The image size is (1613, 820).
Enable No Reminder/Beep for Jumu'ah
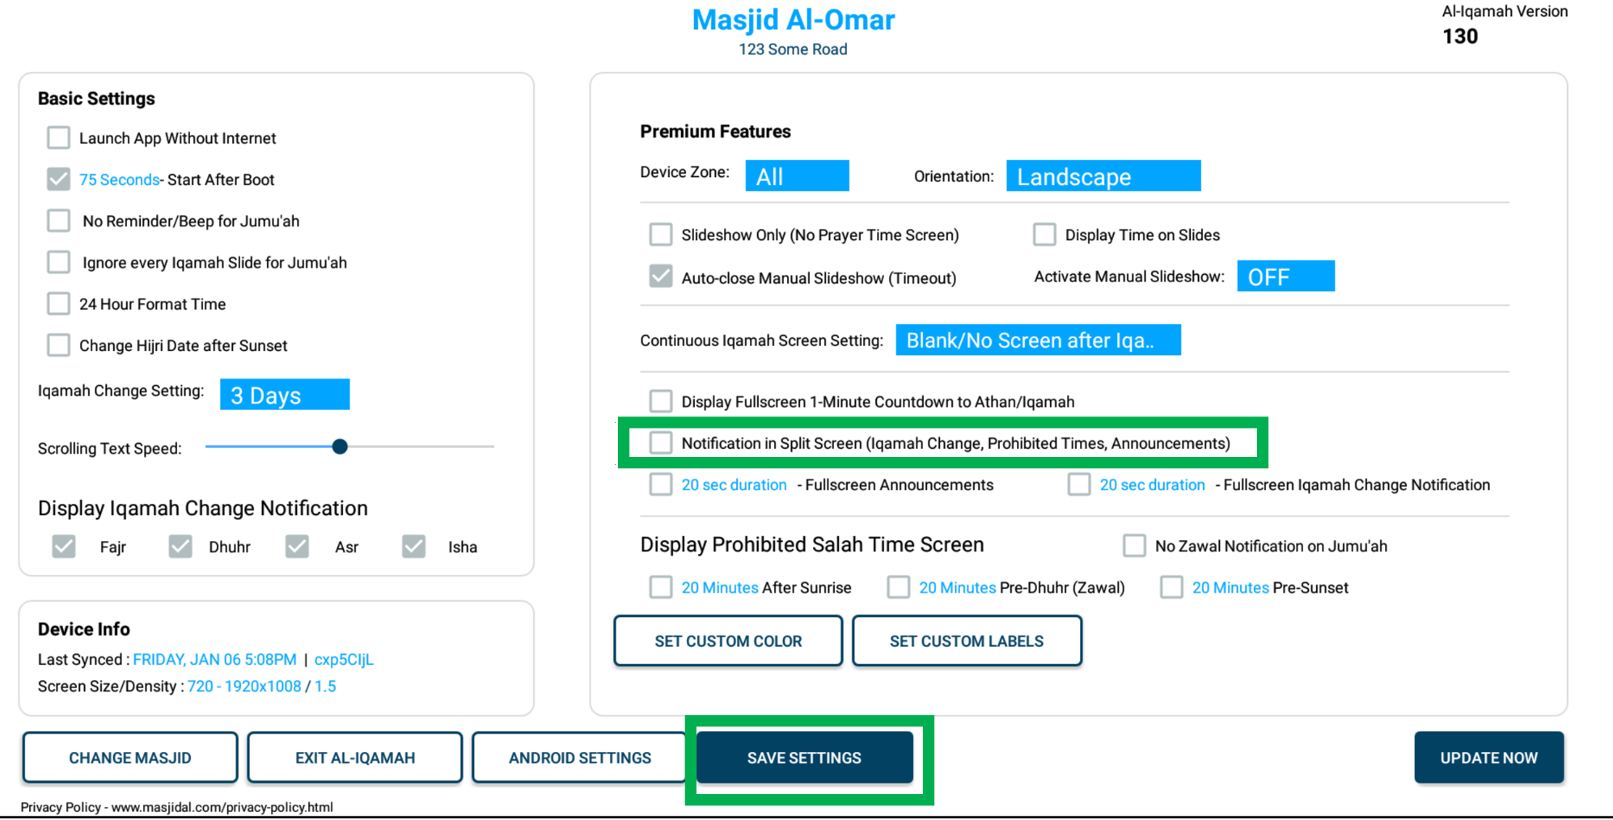(x=58, y=220)
